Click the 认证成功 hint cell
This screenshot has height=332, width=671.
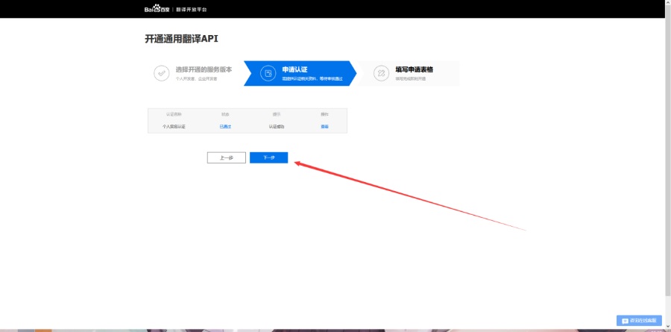(x=277, y=127)
